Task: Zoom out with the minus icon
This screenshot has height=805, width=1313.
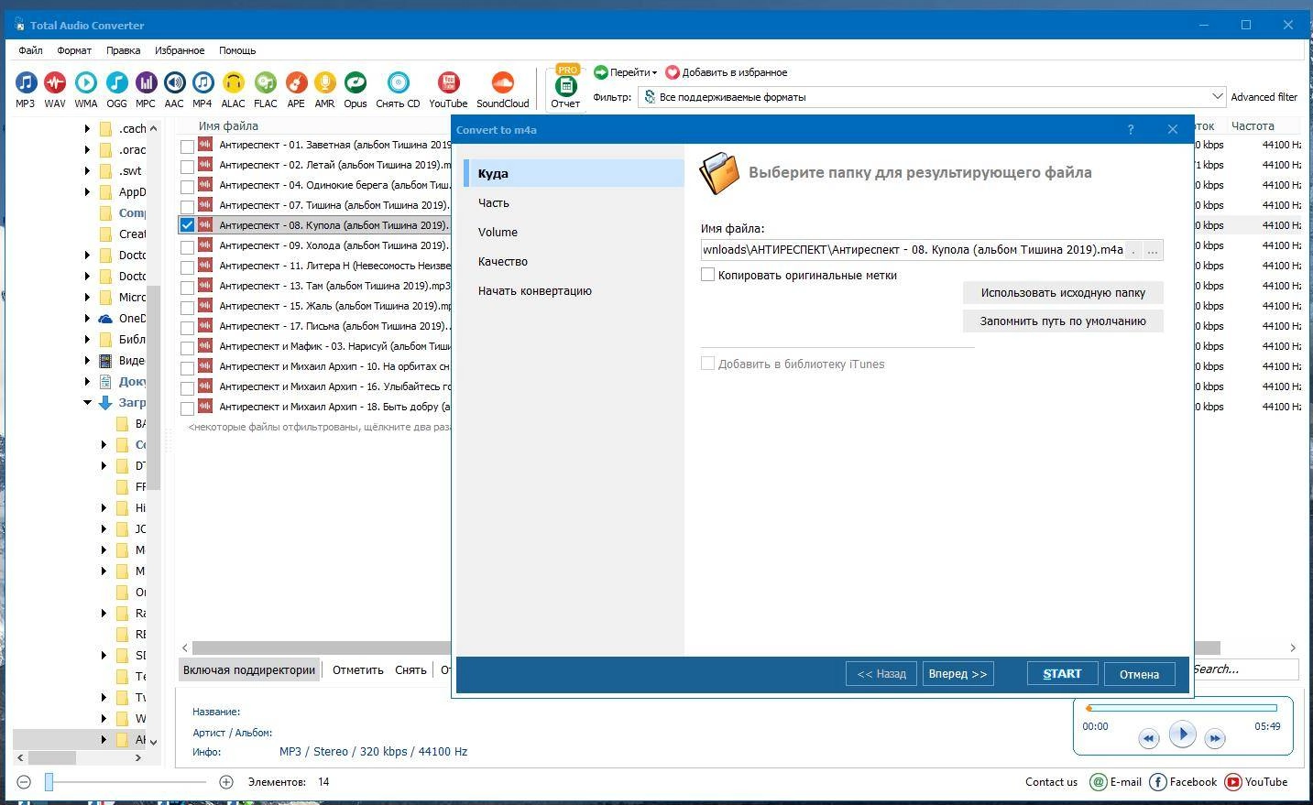Action: 24,782
